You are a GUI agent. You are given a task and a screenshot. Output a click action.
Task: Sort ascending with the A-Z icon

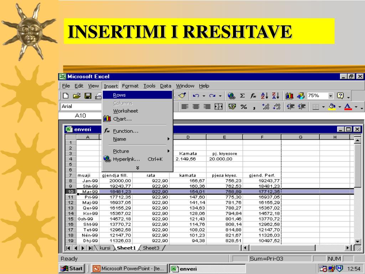click(x=264, y=96)
